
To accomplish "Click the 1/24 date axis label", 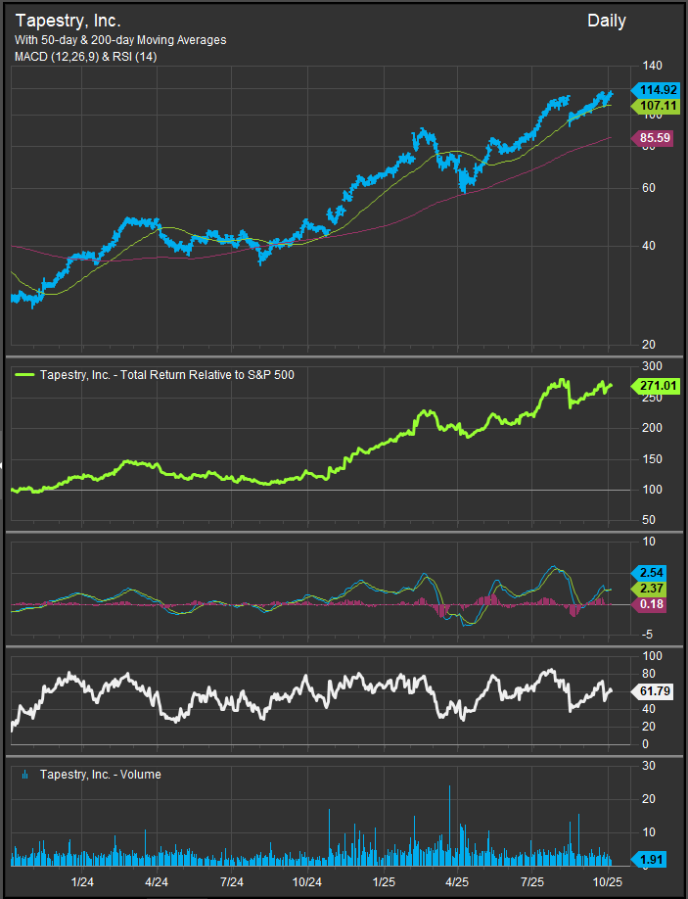I will click(81, 882).
